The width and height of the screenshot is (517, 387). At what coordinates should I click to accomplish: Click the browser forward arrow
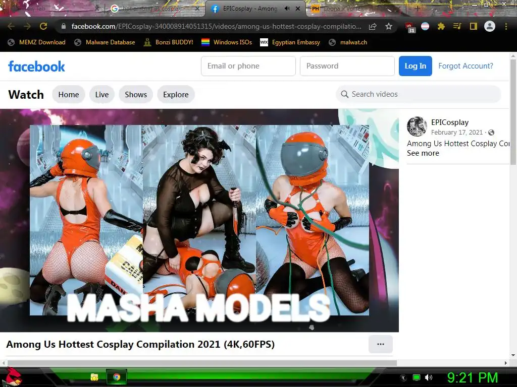[x=27, y=26]
